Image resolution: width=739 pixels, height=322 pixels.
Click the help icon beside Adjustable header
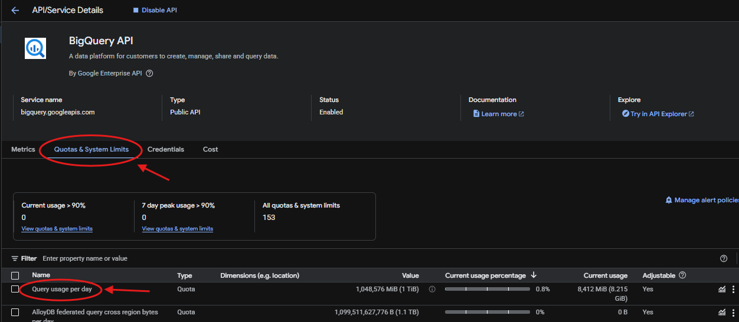683,275
